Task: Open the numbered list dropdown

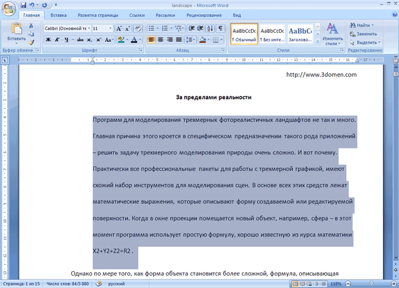Action: click(171, 28)
